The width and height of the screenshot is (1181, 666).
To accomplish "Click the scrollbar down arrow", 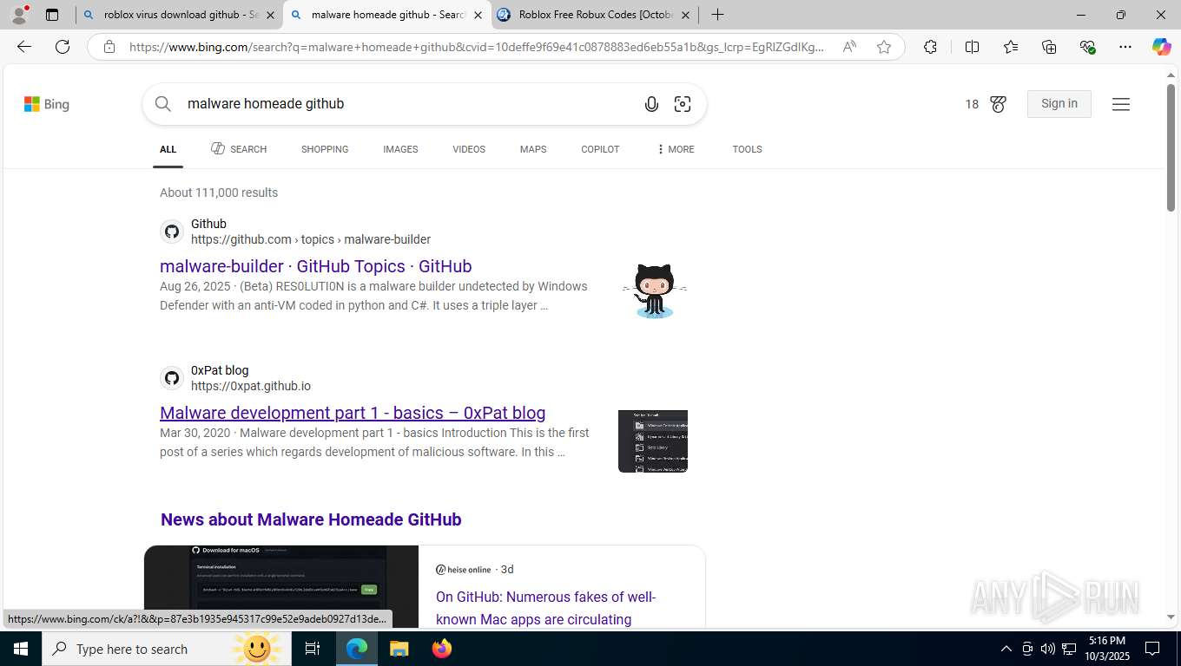I will (x=1171, y=617).
